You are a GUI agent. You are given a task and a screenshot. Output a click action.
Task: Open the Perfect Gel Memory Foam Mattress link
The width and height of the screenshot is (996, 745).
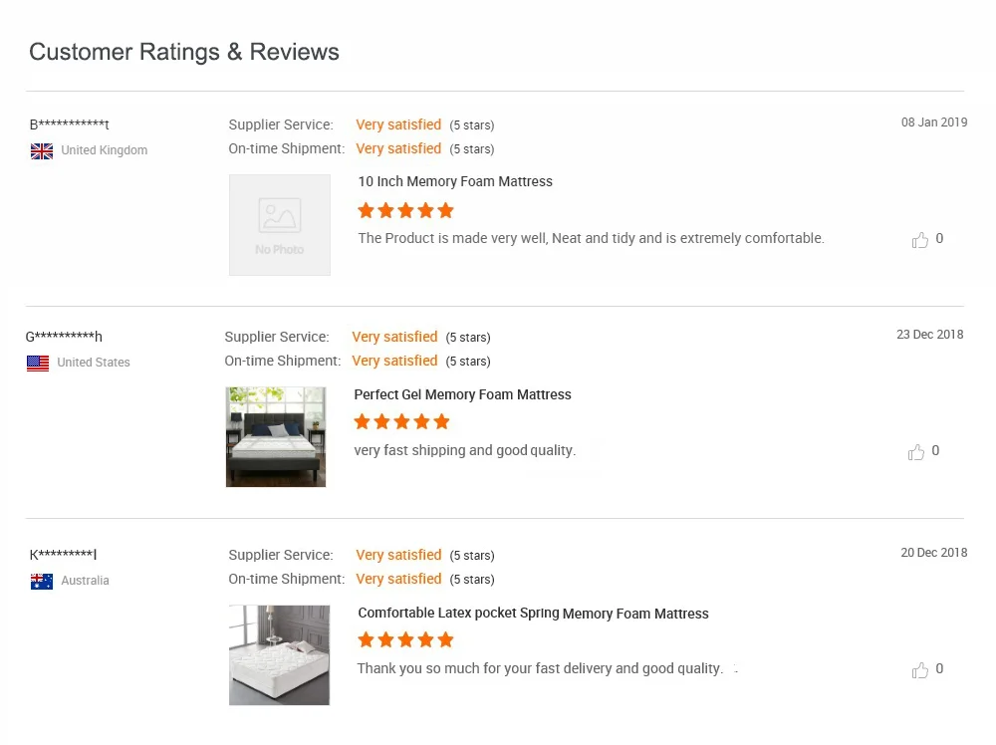(462, 395)
